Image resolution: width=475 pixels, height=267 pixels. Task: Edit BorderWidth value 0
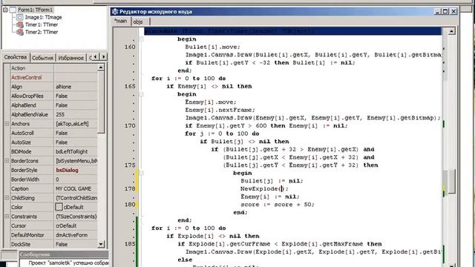click(76, 179)
